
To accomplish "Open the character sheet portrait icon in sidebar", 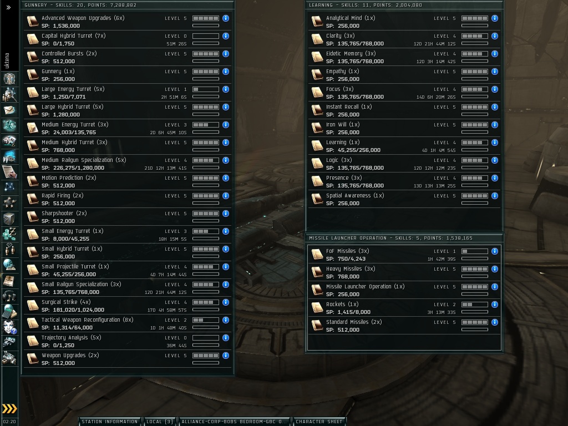I will click(9, 78).
